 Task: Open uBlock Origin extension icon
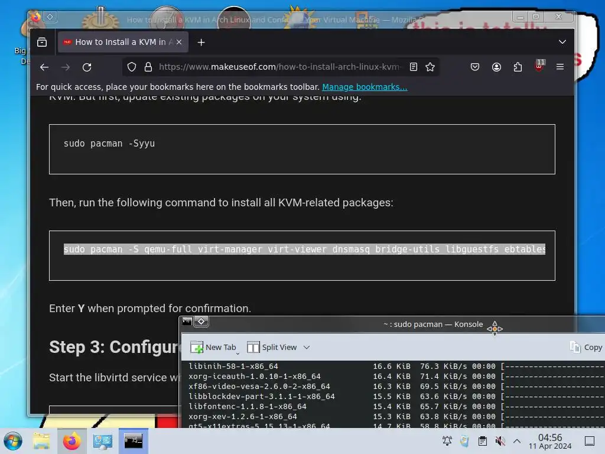539,66
